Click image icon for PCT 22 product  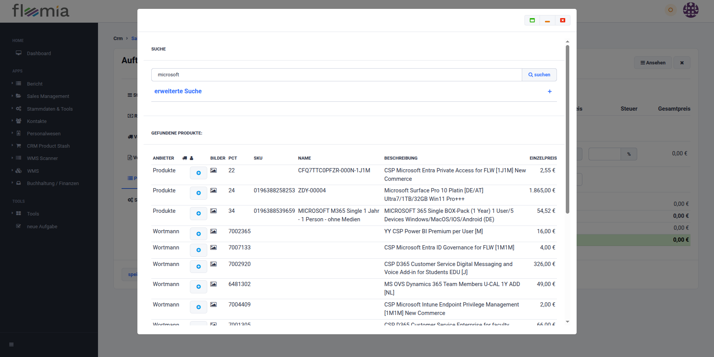point(213,170)
